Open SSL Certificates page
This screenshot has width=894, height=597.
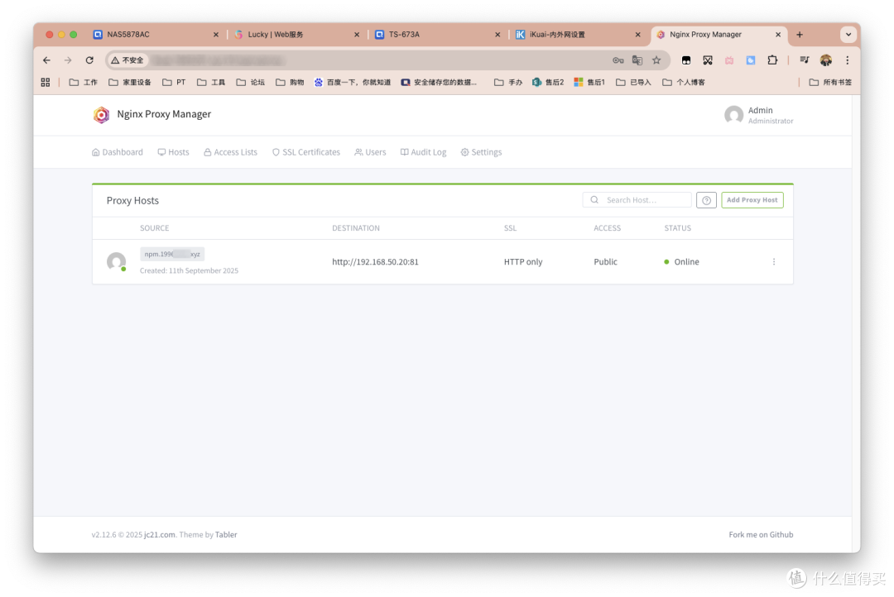(306, 153)
